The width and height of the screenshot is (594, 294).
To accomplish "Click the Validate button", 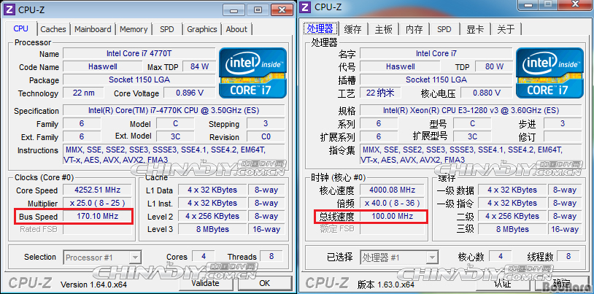I will tap(205, 283).
